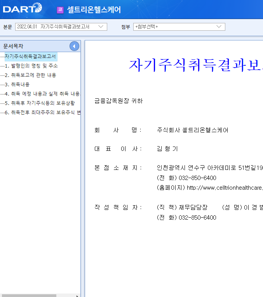Viewport: 263px width, 297px height.
Task: Click the DART logo
Action: pyautogui.click(x=23, y=8)
